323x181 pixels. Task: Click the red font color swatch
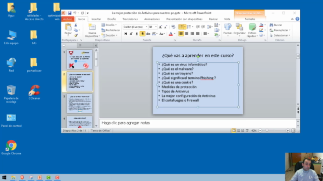tap(171, 34)
